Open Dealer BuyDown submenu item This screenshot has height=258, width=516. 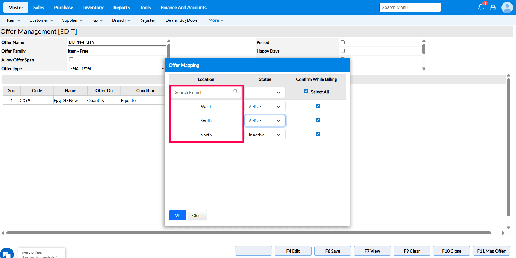click(x=182, y=20)
